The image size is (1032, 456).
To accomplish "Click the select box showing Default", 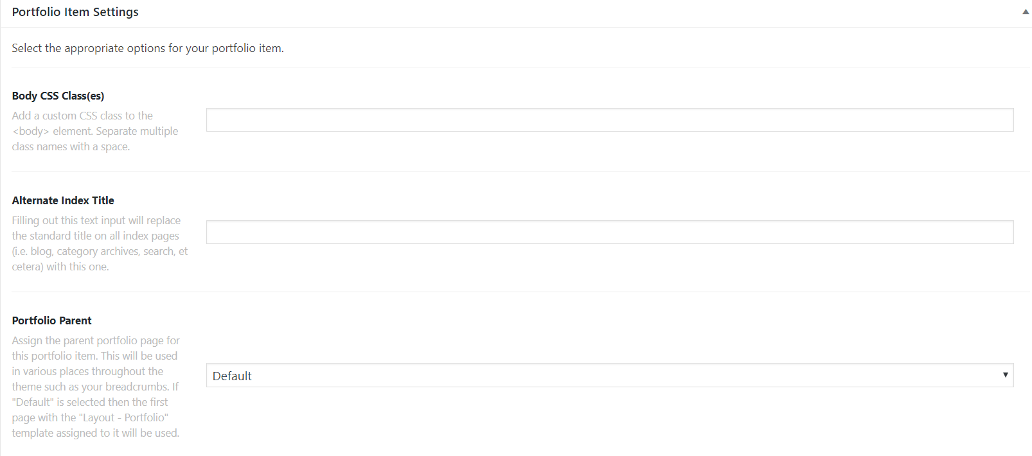I will pyautogui.click(x=609, y=375).
